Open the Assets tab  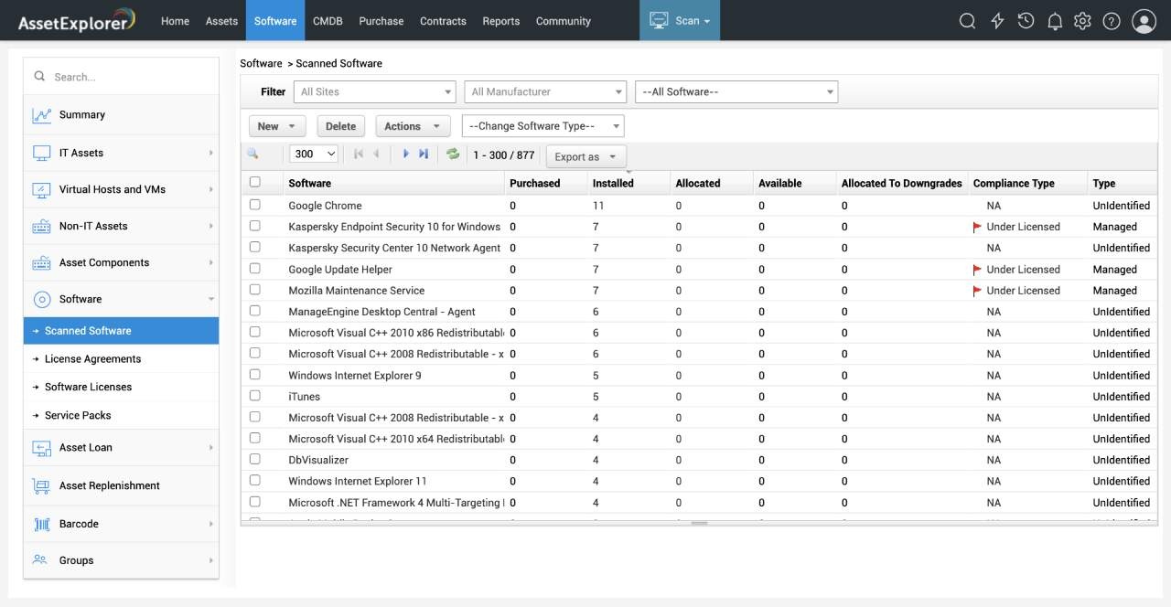pos(221,21)
